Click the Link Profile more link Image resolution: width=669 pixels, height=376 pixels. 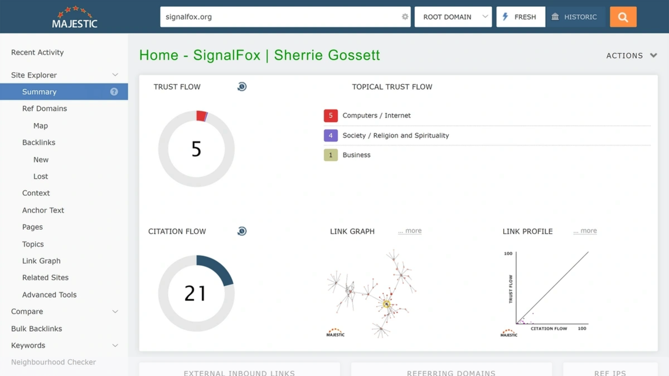click(585, 231)
